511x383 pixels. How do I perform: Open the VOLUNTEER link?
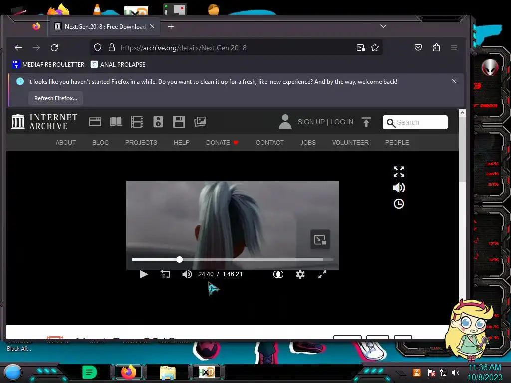(350, 142)
